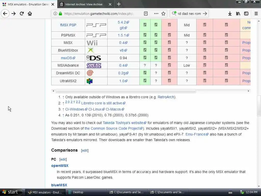Click the page vertical scrollbar thumb
This screenshot has width=261, height=196.
click(x=259, y=106)
